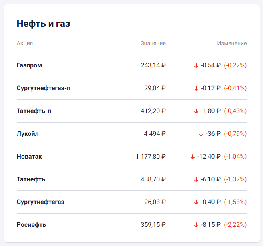Open the Новатэк stock entry
The image size is (263, 246).
pos(131,157)
